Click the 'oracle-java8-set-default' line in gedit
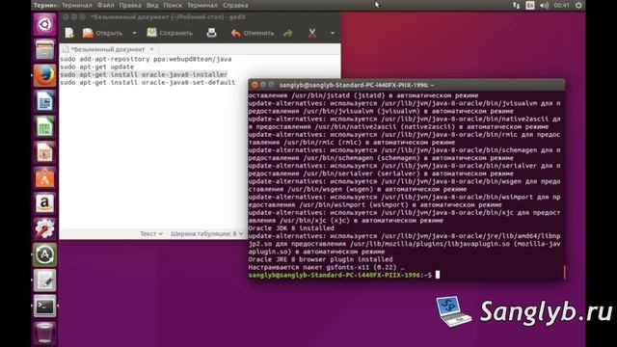The width and height of the screenshot is (617, 347). tap(148, 83)
